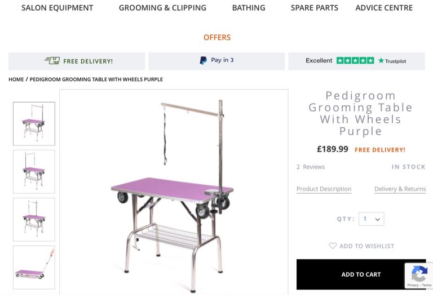This screenshot has width=433, height=298.
Task: Open the QTY quantity dropdown
Action: (x=371, y=219)
